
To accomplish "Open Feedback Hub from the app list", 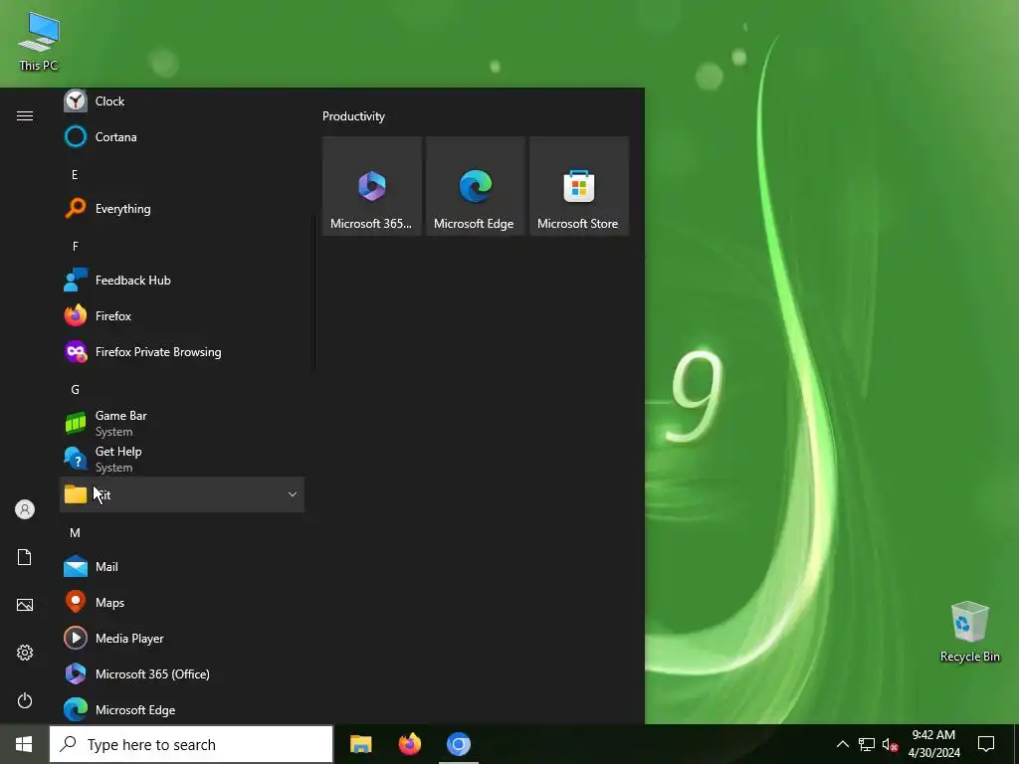I will pos(182,280).
